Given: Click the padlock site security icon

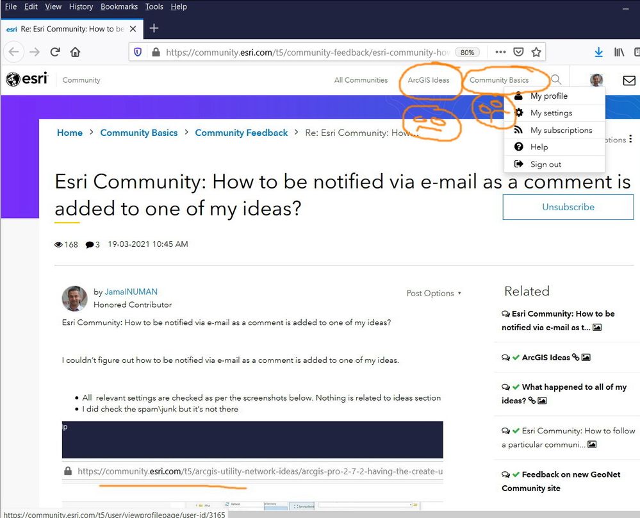Looking at the screenshot, I should click(156, 53).
